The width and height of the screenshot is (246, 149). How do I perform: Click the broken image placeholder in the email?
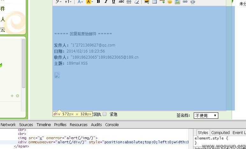pos(57,75)
